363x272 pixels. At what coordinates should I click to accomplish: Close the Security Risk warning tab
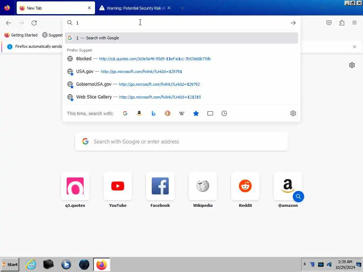(x=169, y=8)
